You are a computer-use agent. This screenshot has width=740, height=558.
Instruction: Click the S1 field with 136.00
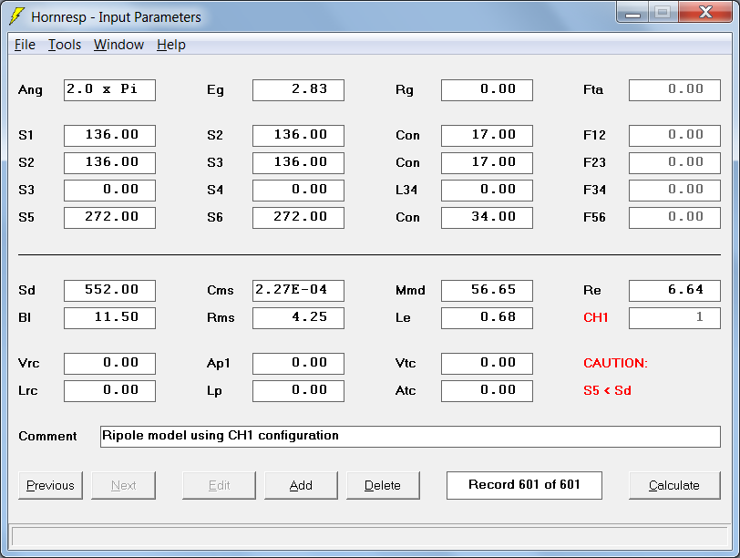109,136
